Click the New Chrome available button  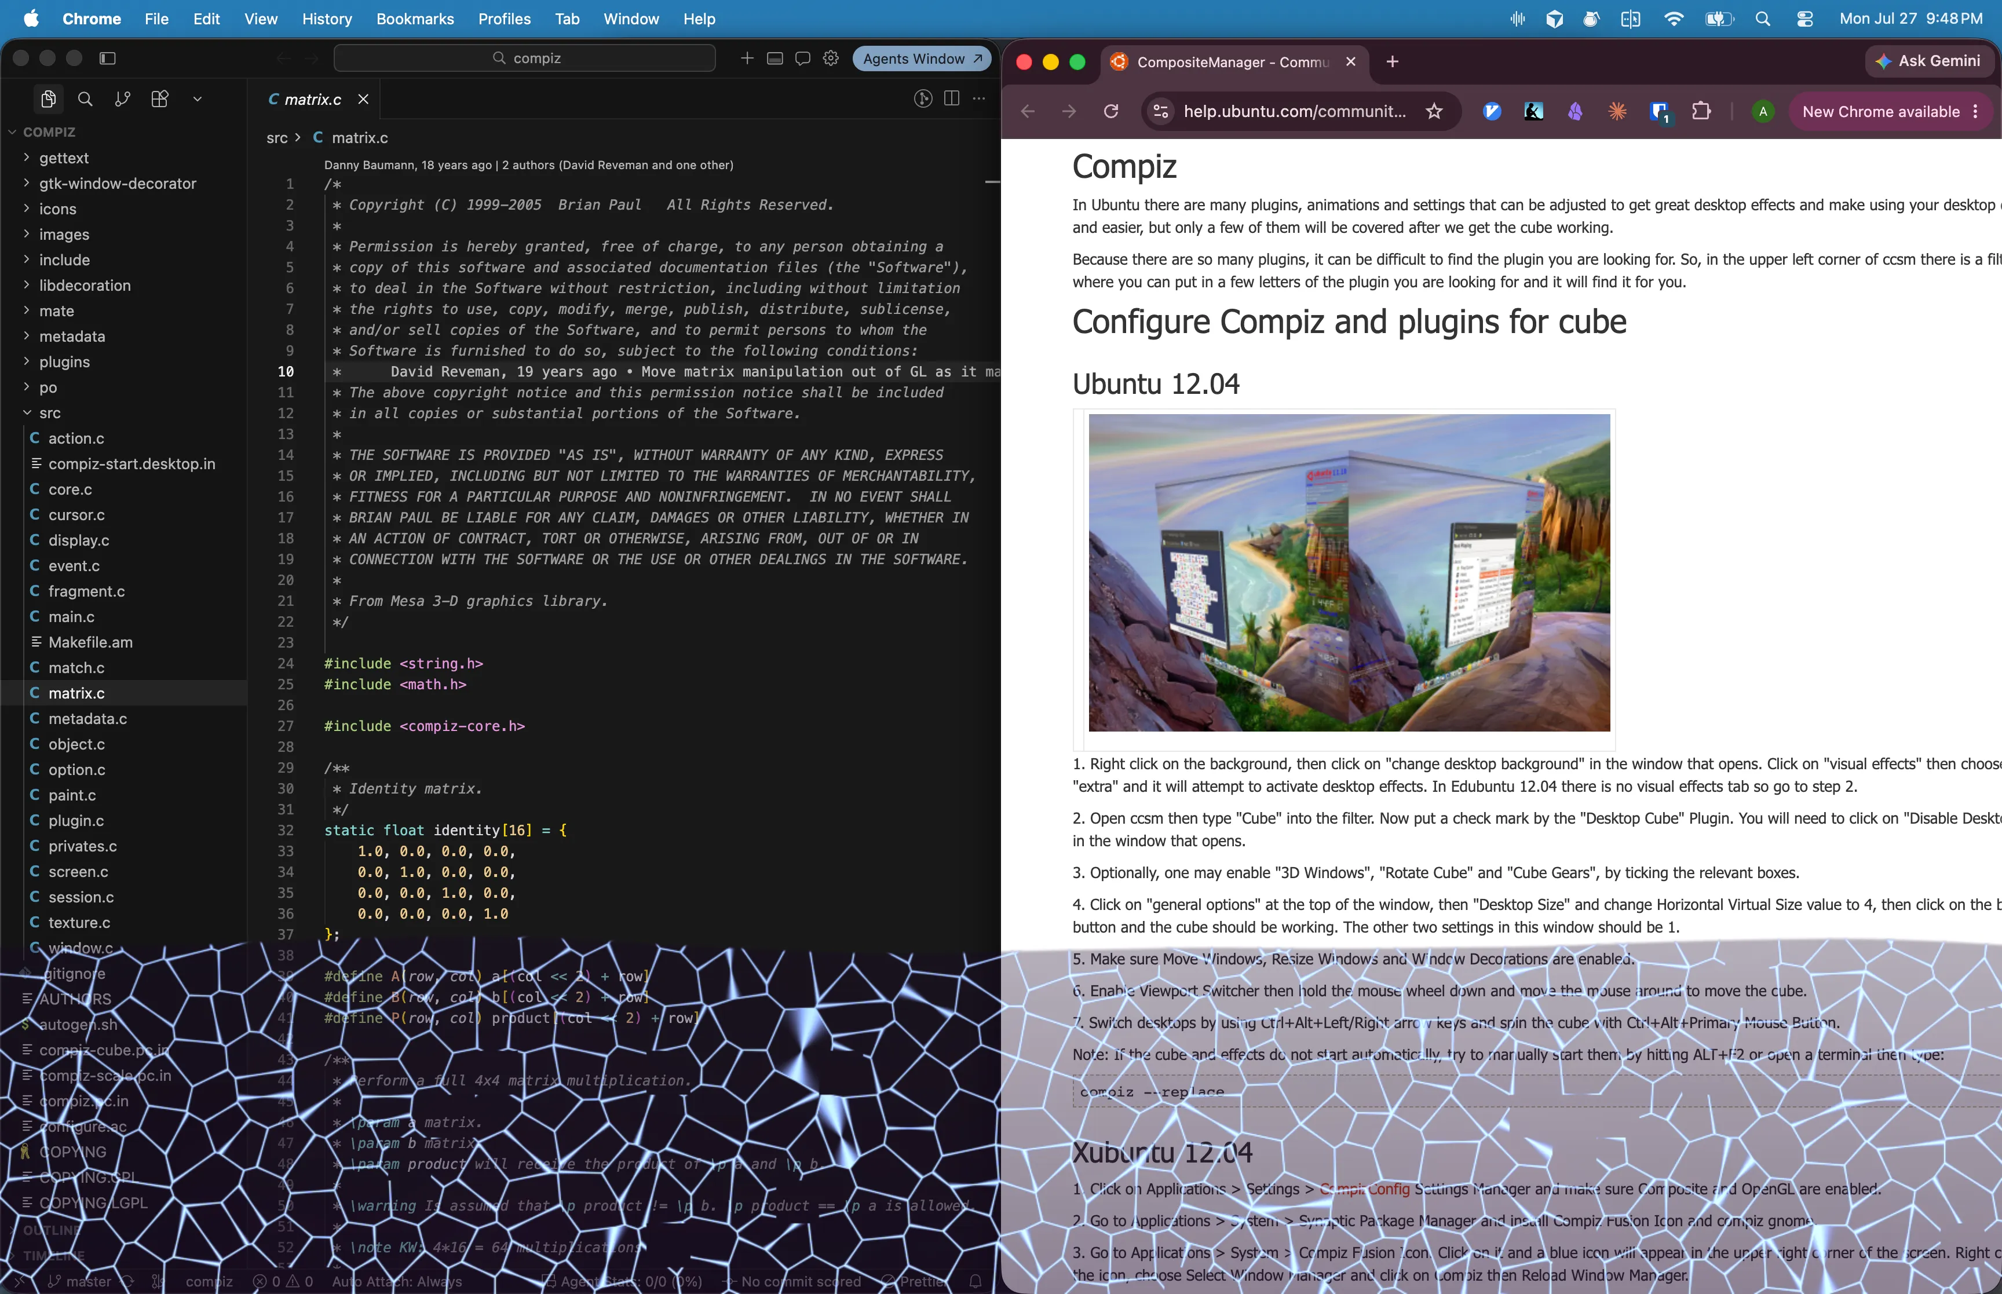(x=1890, y=112)
